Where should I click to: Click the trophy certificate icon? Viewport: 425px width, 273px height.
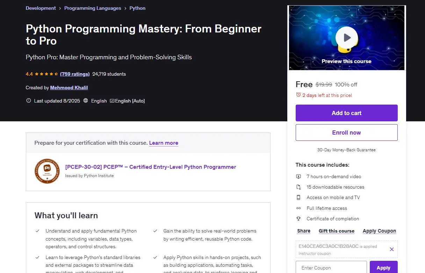[x=298, y=219]
